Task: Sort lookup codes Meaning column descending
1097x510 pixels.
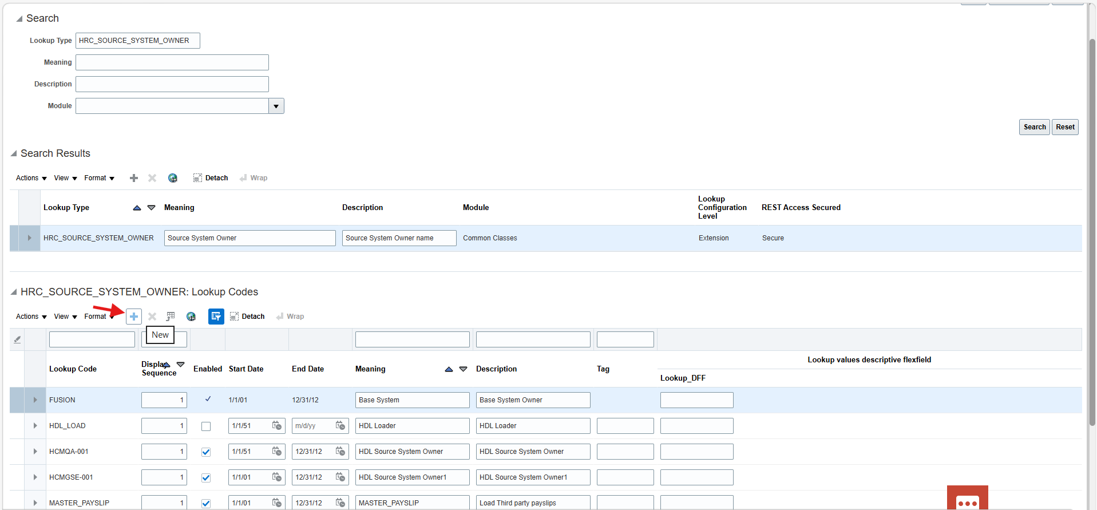Action: pyautogui.click(x=464, y=369)
